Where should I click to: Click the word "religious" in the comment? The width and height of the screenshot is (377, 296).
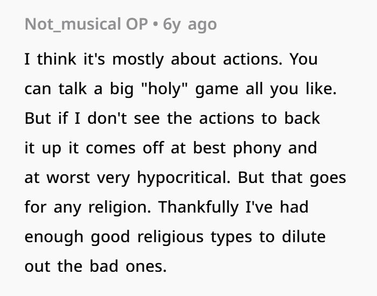pos(171,237)
